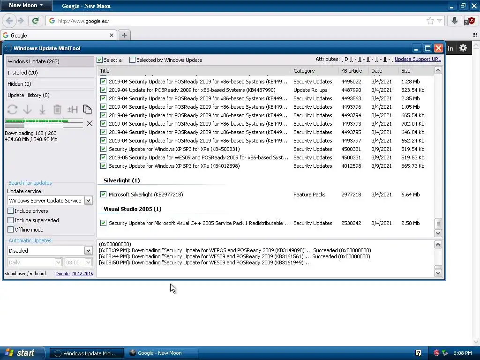The height and width of the screenshot is (360, 480).
Task: Toggle Selected by Windows Update checkbox
Action: pos(133,60)
